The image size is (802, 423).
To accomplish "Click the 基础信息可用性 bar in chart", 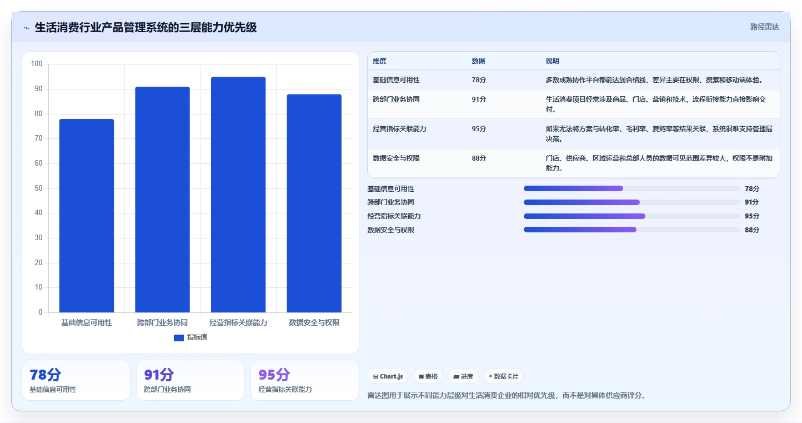I will (87, 216).
